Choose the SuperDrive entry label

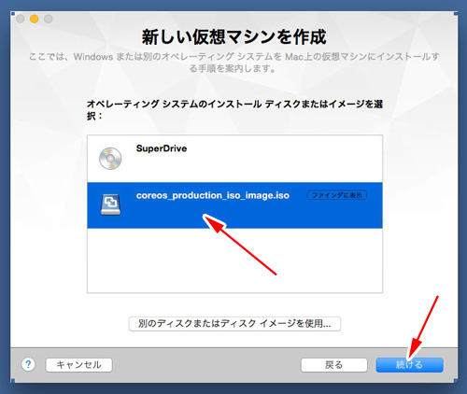click(x=162, y=148)
